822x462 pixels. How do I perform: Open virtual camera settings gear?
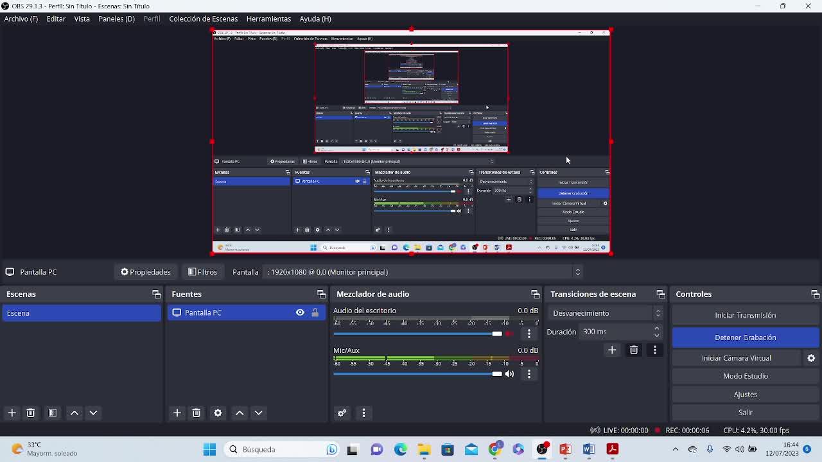pyautogui.click(x=811, y=358)
